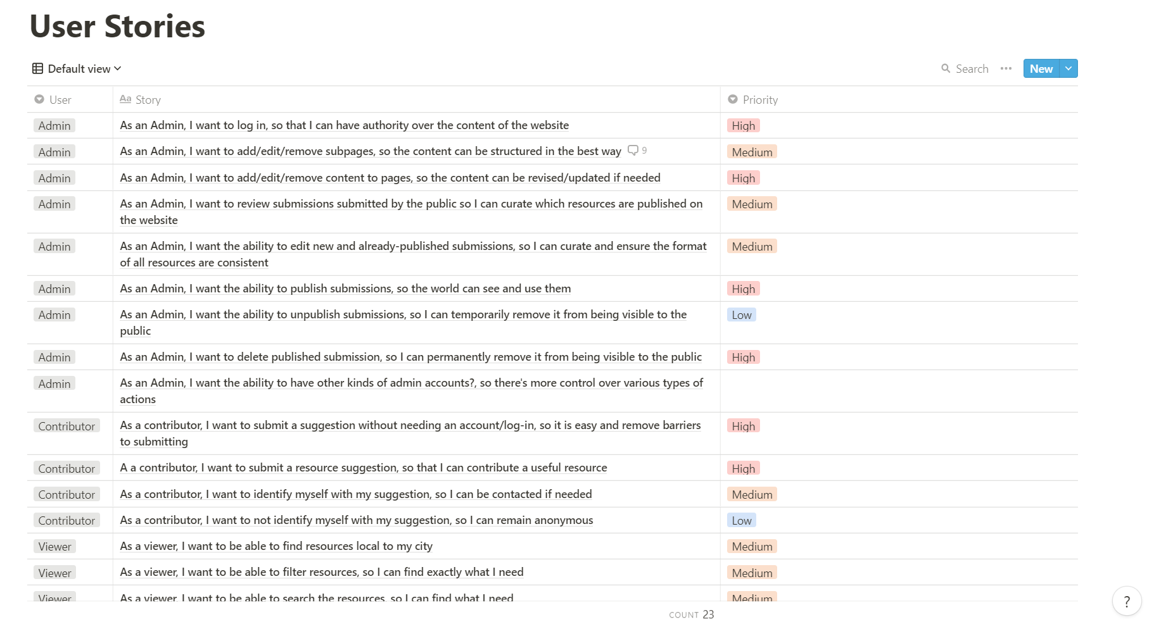Image resolution: width=1154 pixels, height=636 pixels.
Task: Expand the New button dropdown arrow
Action: click(1068, 68)
